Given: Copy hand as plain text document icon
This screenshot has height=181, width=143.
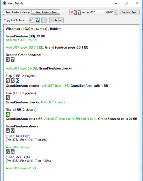Looking at the screenshot, I should point(44,20).
